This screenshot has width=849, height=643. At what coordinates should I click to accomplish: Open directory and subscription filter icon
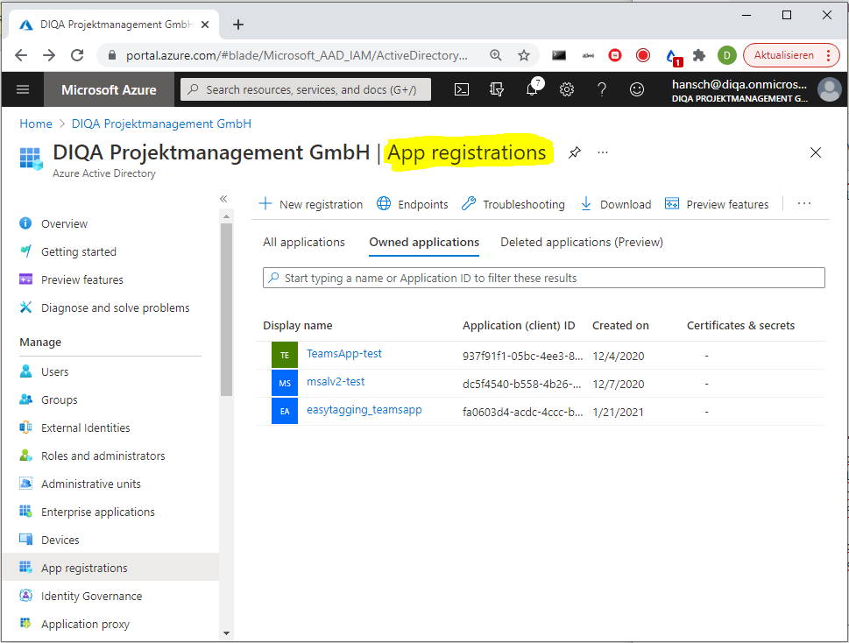[x=497, y=89]
